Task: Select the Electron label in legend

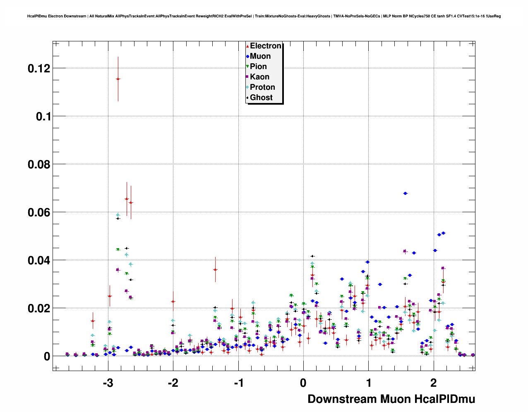Action: coord(265,46)
